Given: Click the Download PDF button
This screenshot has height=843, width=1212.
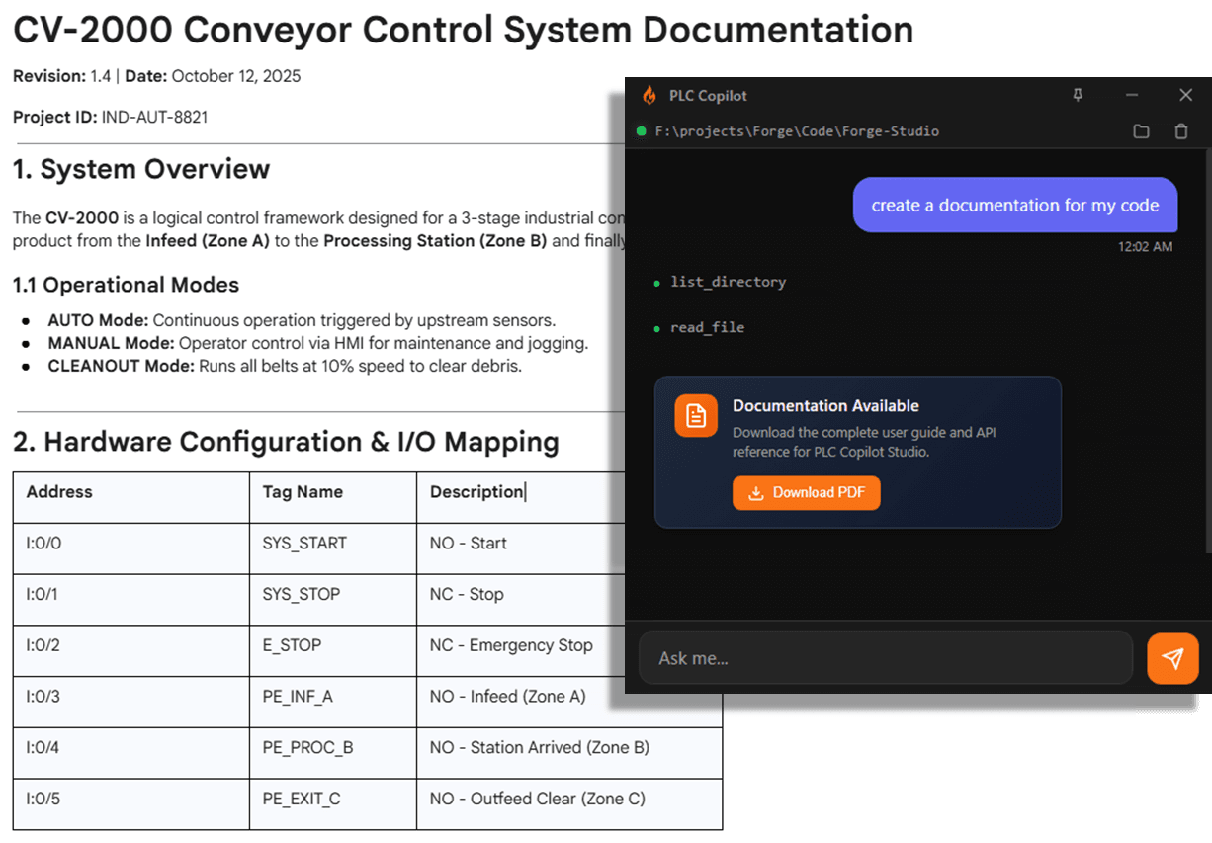Looking at the screenshot, I should click(806, 493).
